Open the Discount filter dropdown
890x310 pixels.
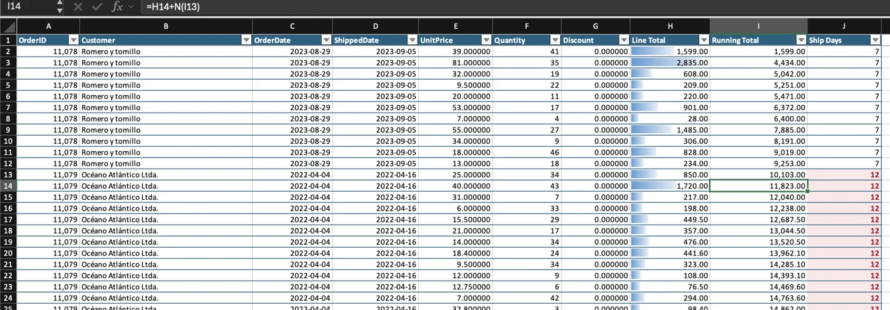point(623,40)
